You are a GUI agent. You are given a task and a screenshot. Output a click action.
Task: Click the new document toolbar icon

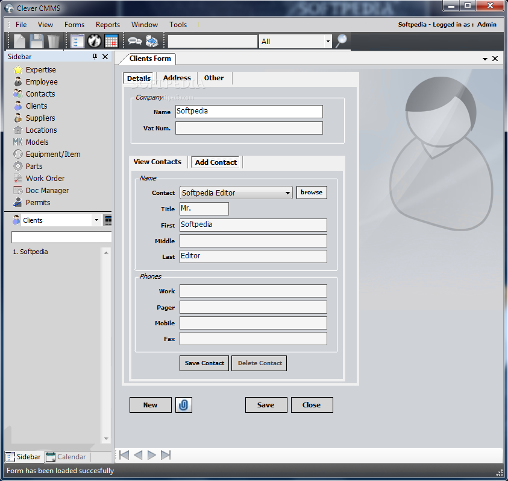[x=19, y=41]
